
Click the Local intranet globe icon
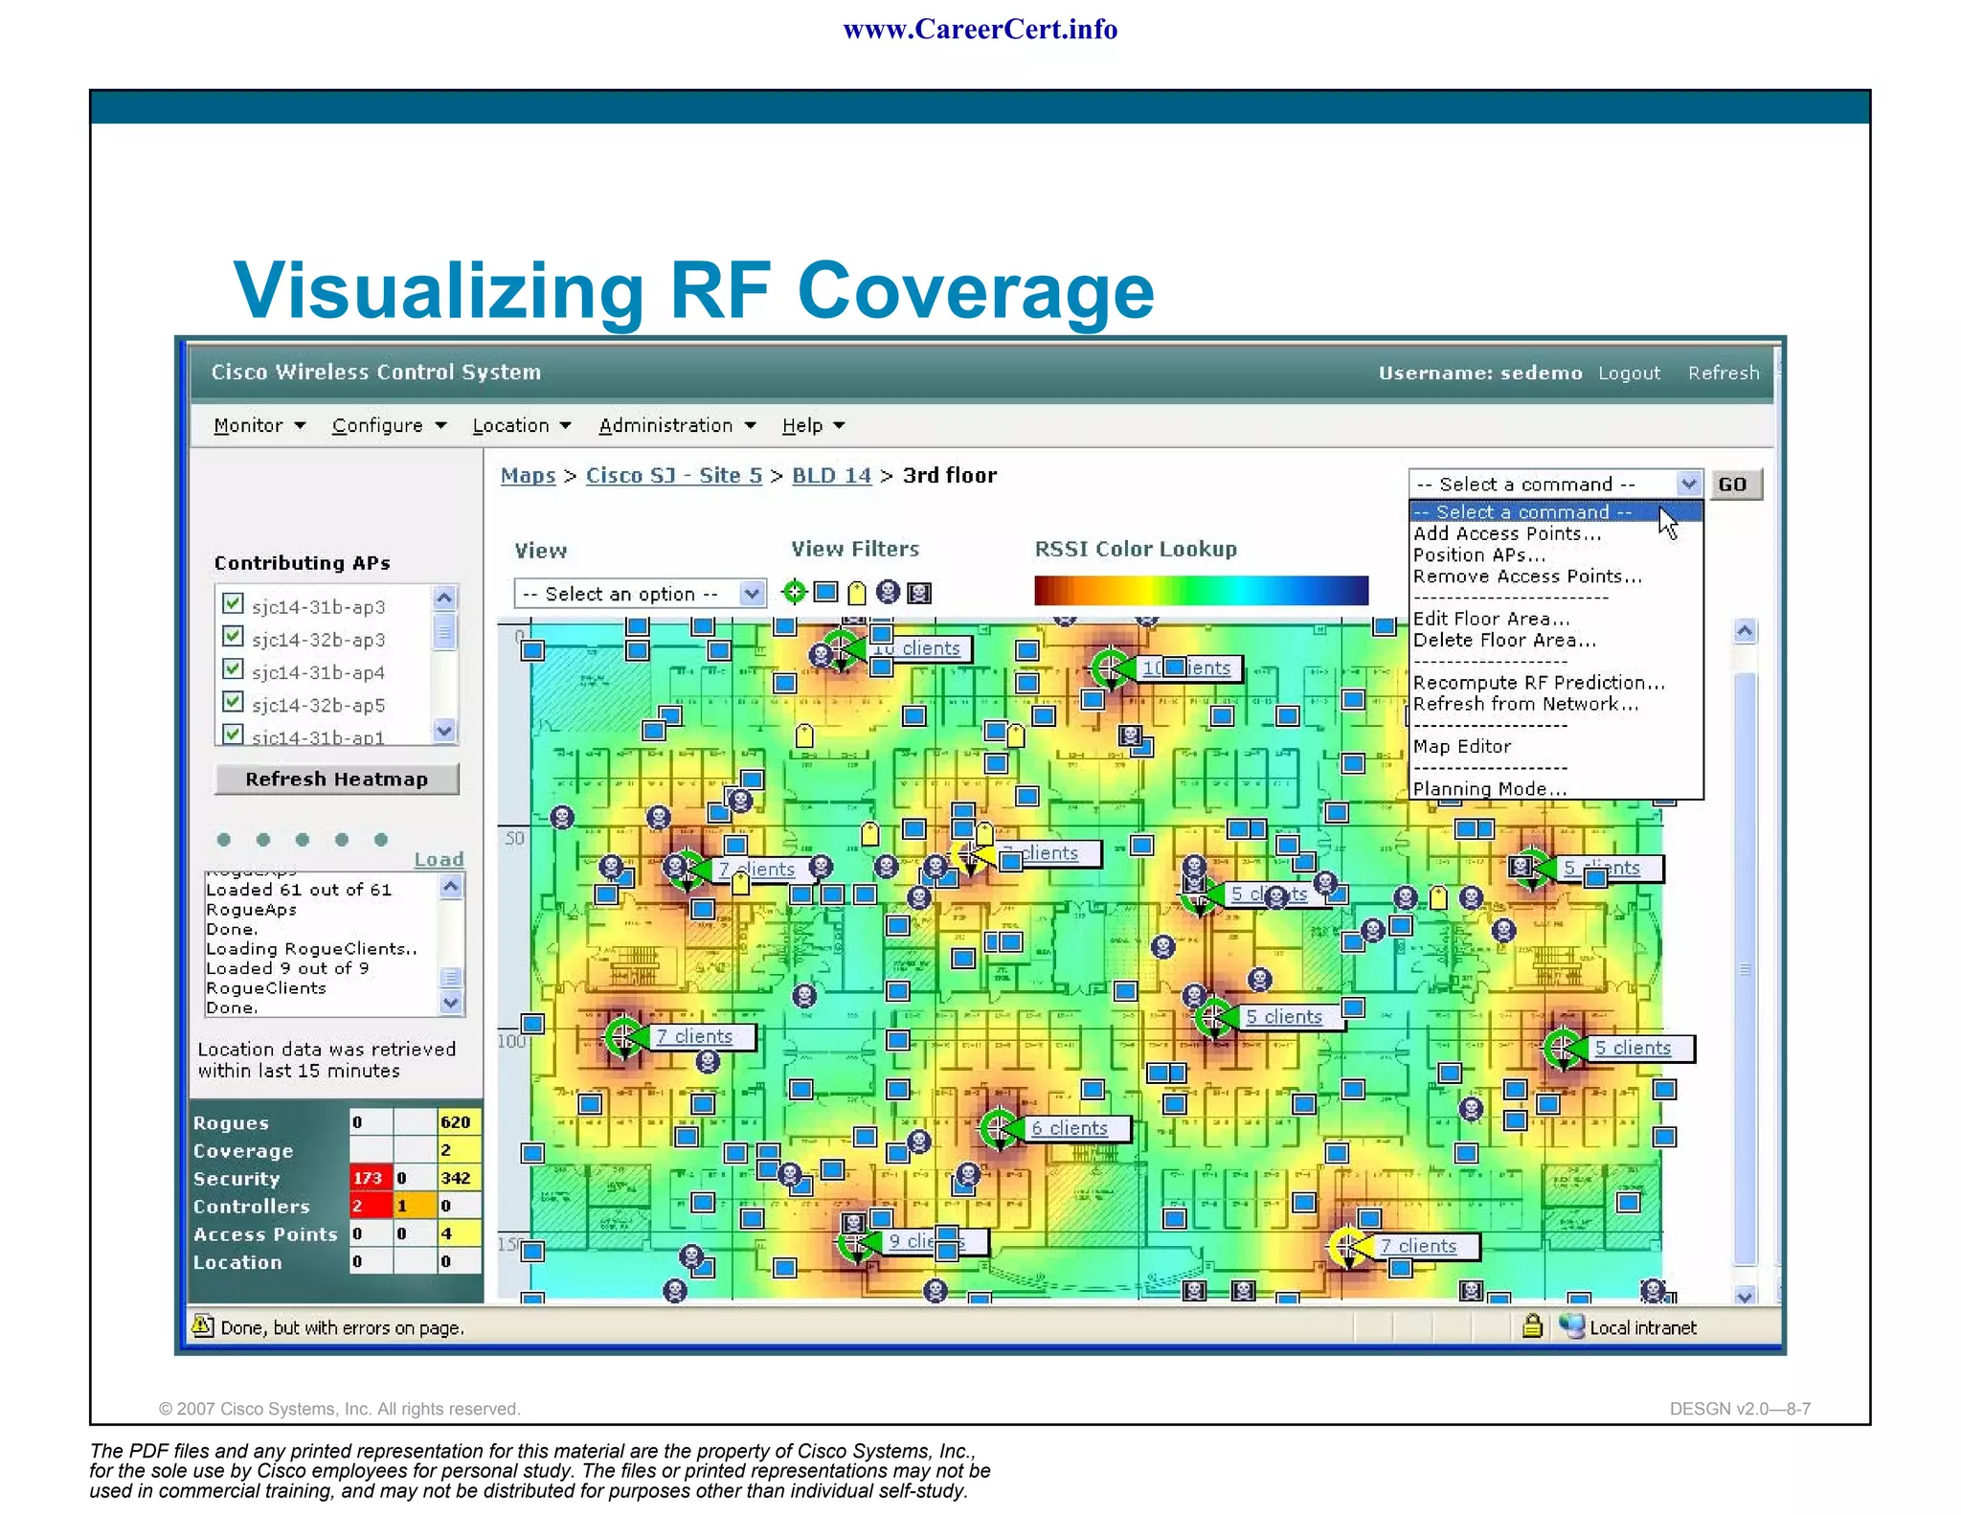click(x=1571, y=1326)
